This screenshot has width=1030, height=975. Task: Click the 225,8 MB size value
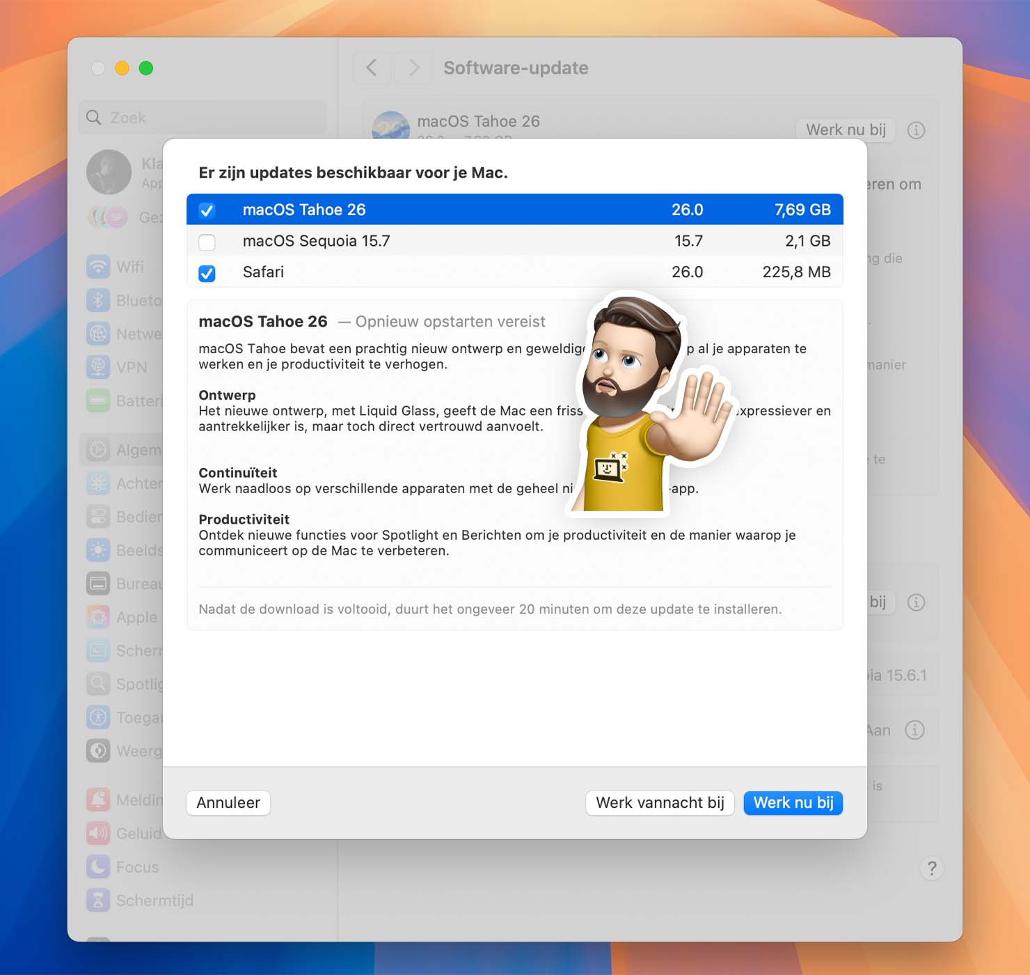pos(796,272)
